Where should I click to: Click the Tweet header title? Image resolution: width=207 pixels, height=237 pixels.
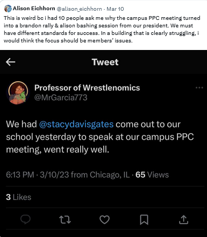coord(105,62)
